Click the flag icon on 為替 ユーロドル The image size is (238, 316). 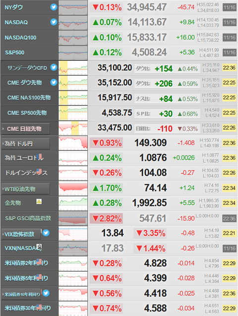(40, 156)
